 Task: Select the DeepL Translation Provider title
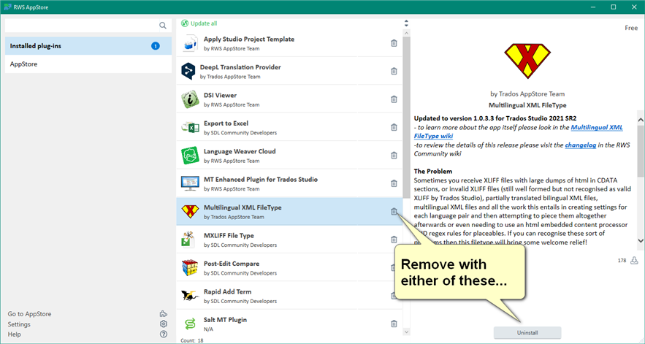click(x=240, y=67)
